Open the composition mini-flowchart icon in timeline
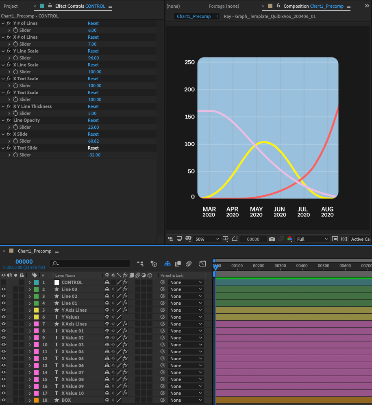 coord(140,264)
